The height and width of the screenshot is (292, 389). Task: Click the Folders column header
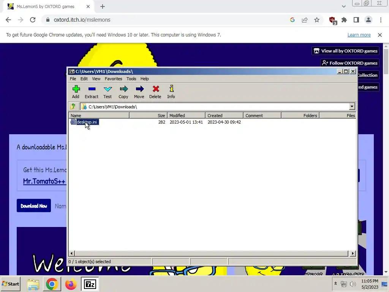point(300,116)
